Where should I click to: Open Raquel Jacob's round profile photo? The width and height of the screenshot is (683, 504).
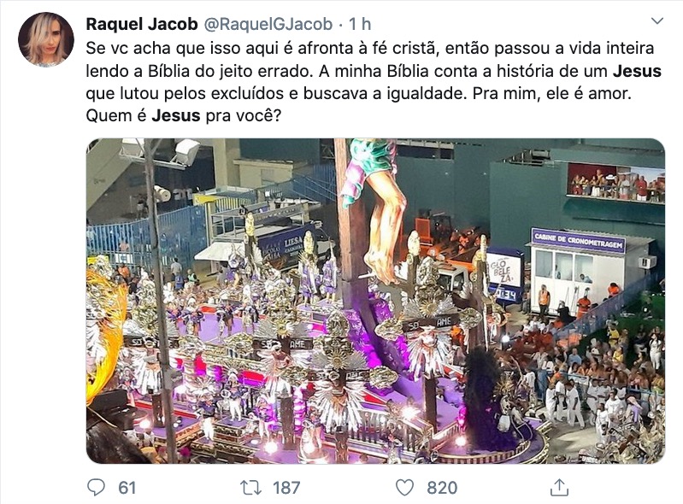[46, 39]
